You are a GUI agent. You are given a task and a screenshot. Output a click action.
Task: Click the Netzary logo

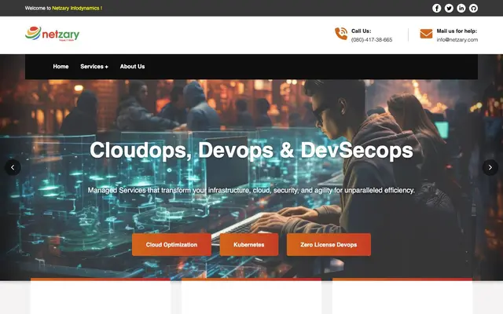pyautogui.click(x=53, y=34)
